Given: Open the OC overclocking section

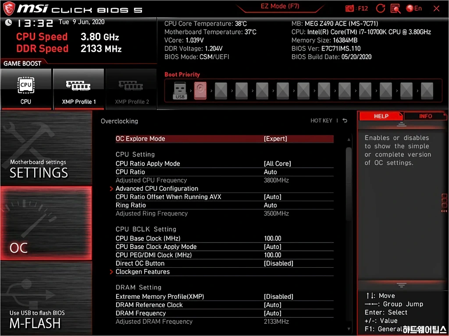Looking at the screenshot, I should [46, 223].
